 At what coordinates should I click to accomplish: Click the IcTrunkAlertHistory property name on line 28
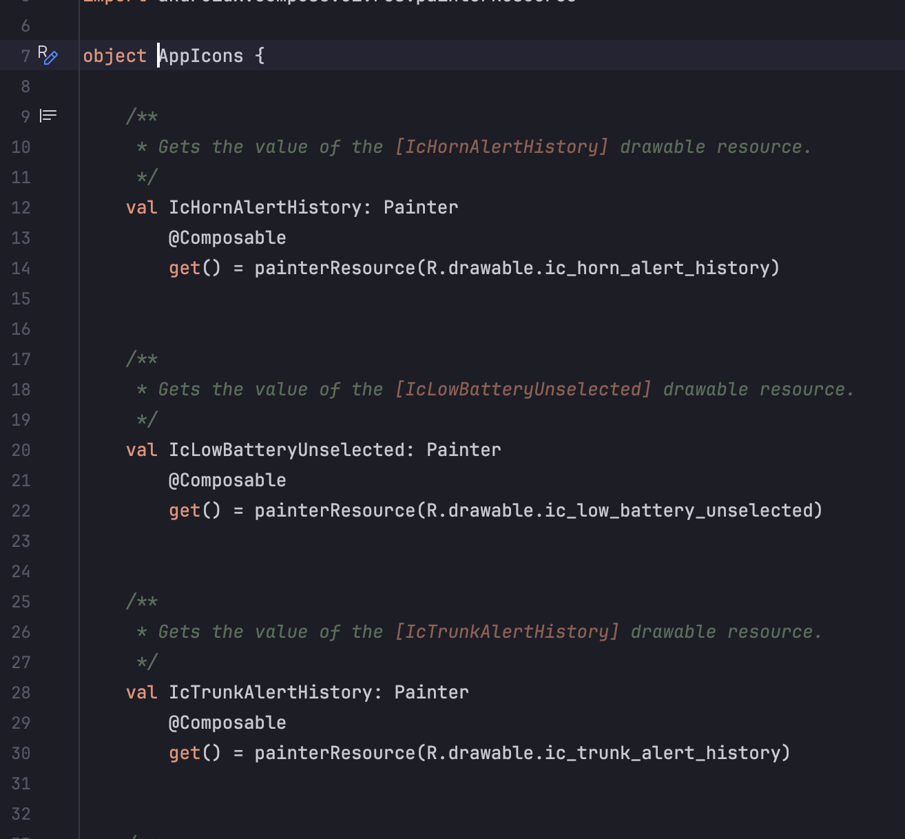tap(271, 692)
